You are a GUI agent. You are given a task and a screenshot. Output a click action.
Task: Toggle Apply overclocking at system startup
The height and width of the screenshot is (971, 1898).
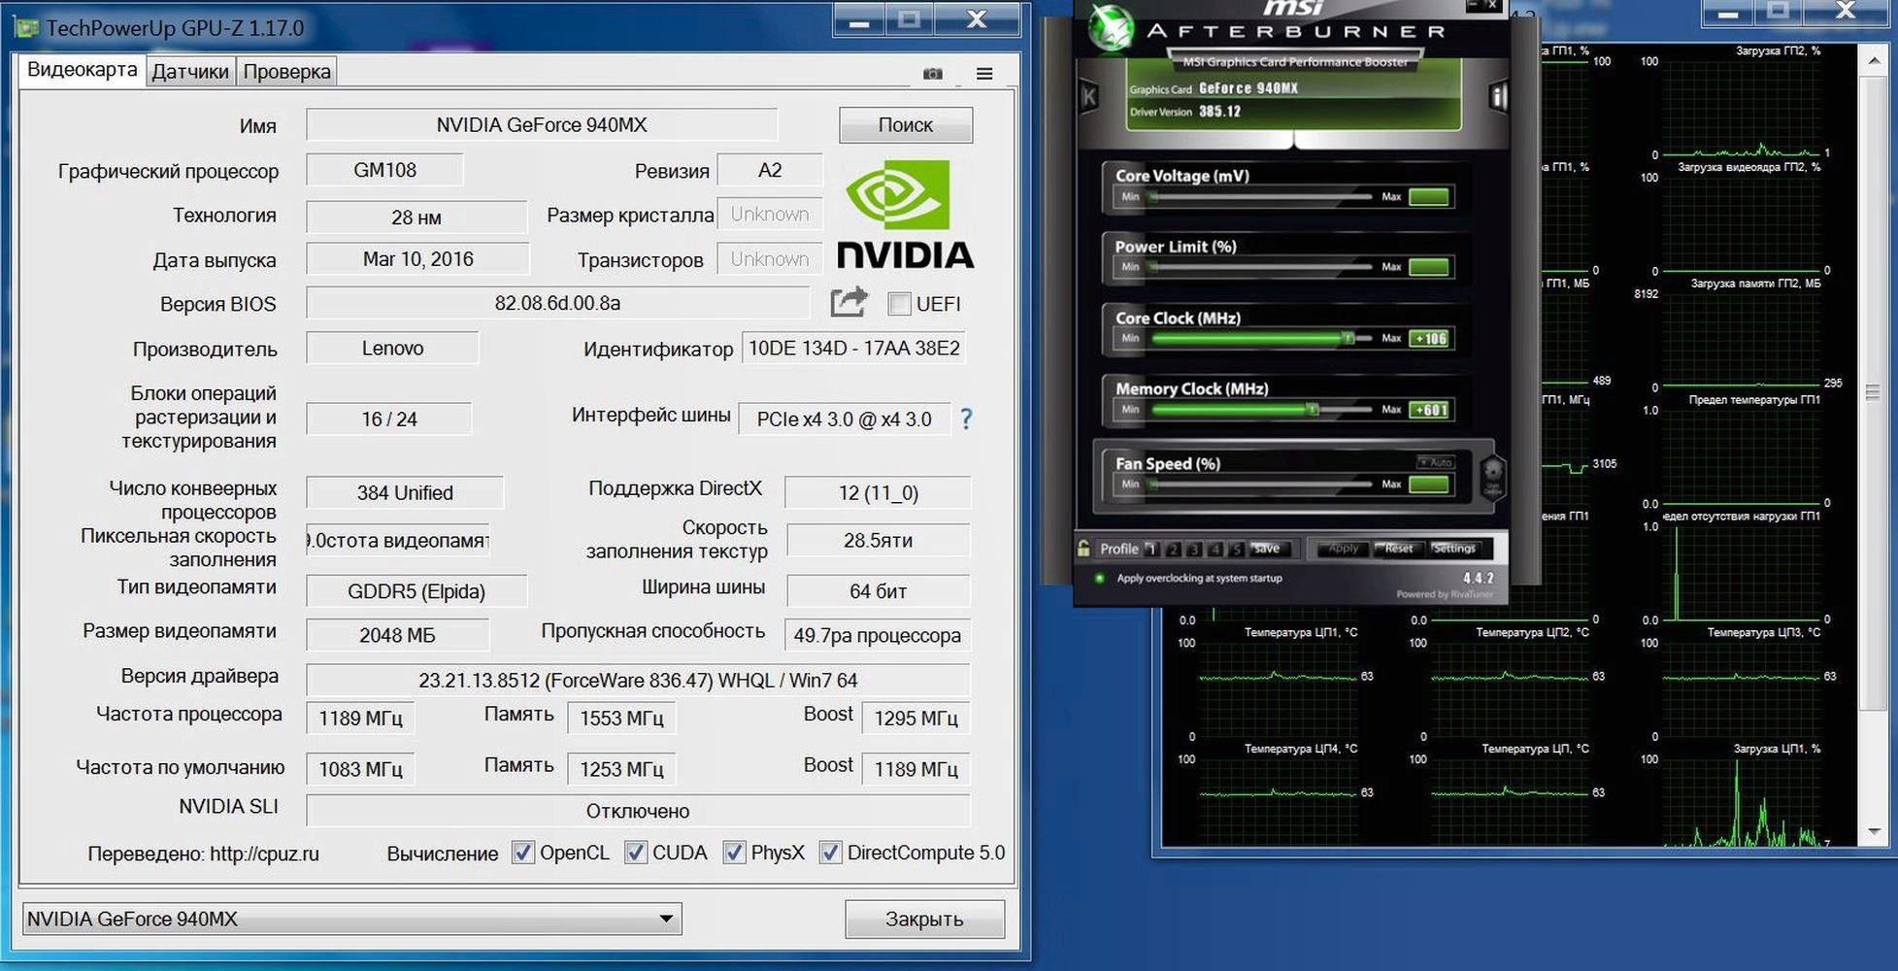[x=1100, y=578]
